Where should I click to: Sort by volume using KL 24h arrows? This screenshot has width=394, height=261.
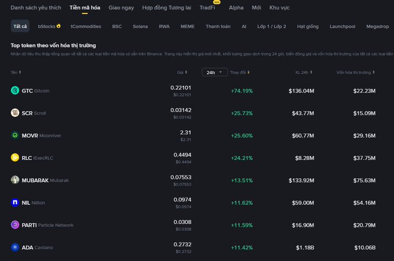tap(311, 72)
